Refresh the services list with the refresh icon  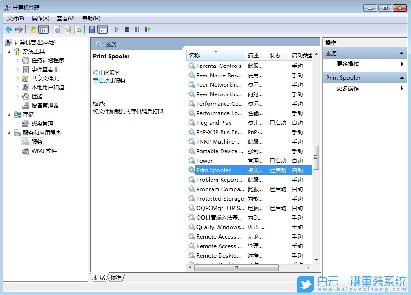pyautogui.click(x=69, y=29)
